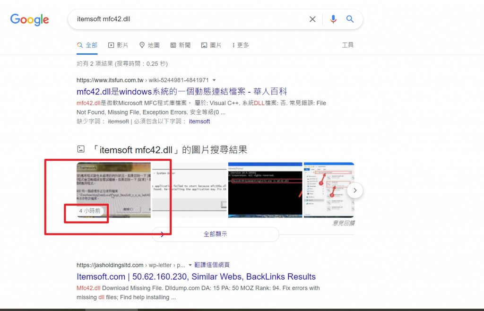The width and height of the screenshot is (484, 311).
Task: Select the 全部 tab
Action: 87,45
